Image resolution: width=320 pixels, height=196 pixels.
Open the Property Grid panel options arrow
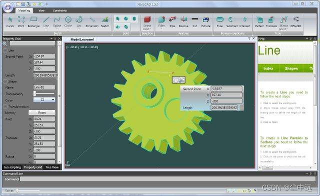[51, 39]
